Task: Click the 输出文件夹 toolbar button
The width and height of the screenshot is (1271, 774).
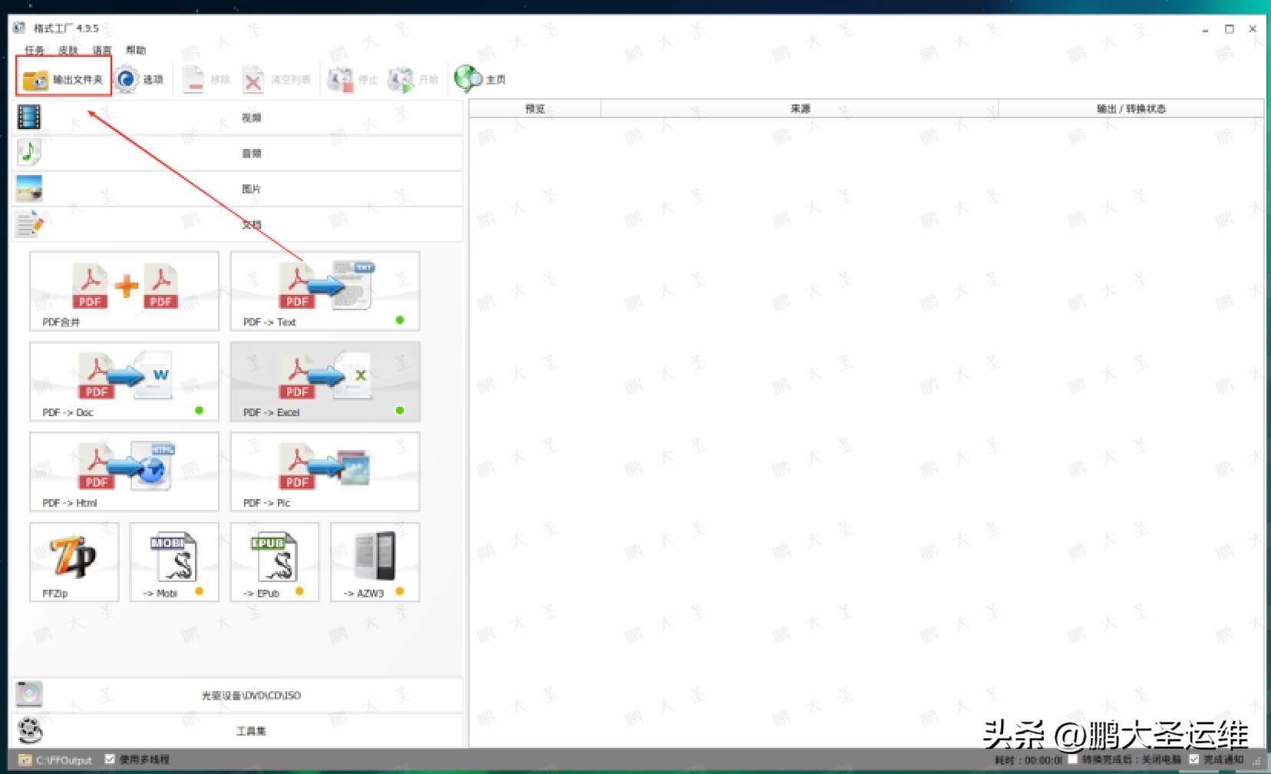Action: point(64,79)
